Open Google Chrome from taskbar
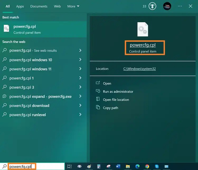198x170 pixels. click(x=147, y=167)
